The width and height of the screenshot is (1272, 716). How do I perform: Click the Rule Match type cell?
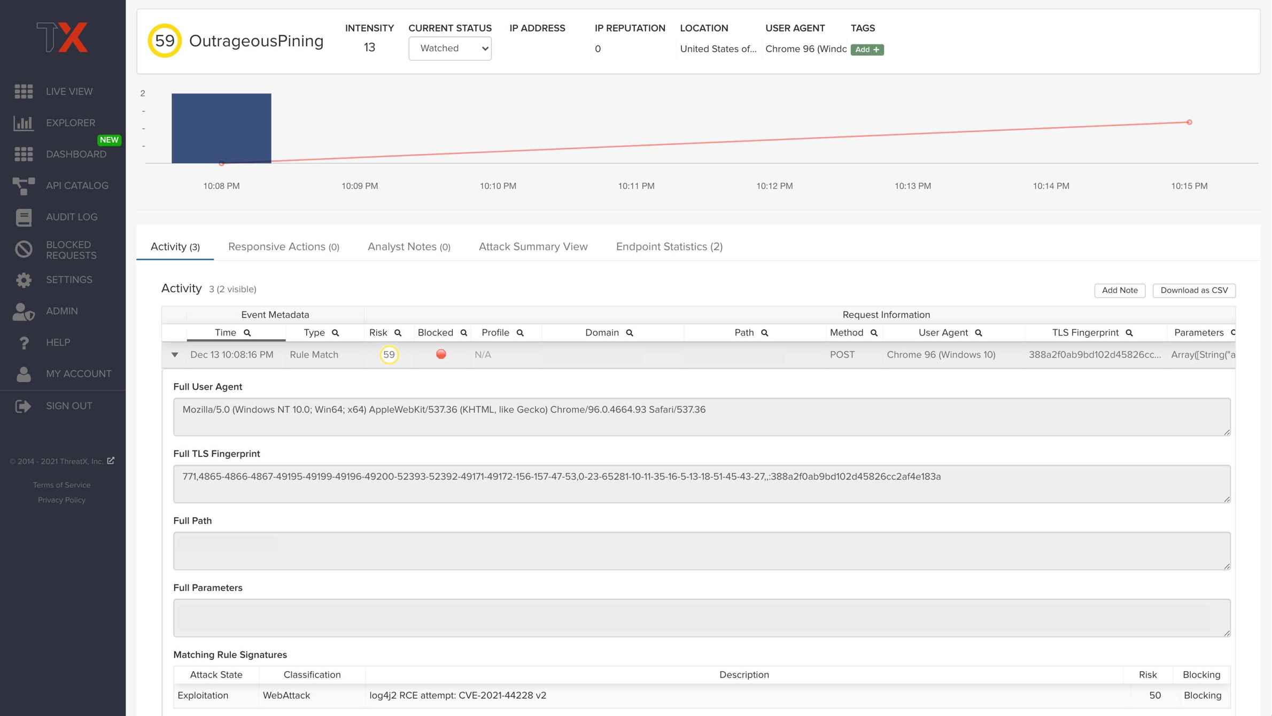pos(314,355)
